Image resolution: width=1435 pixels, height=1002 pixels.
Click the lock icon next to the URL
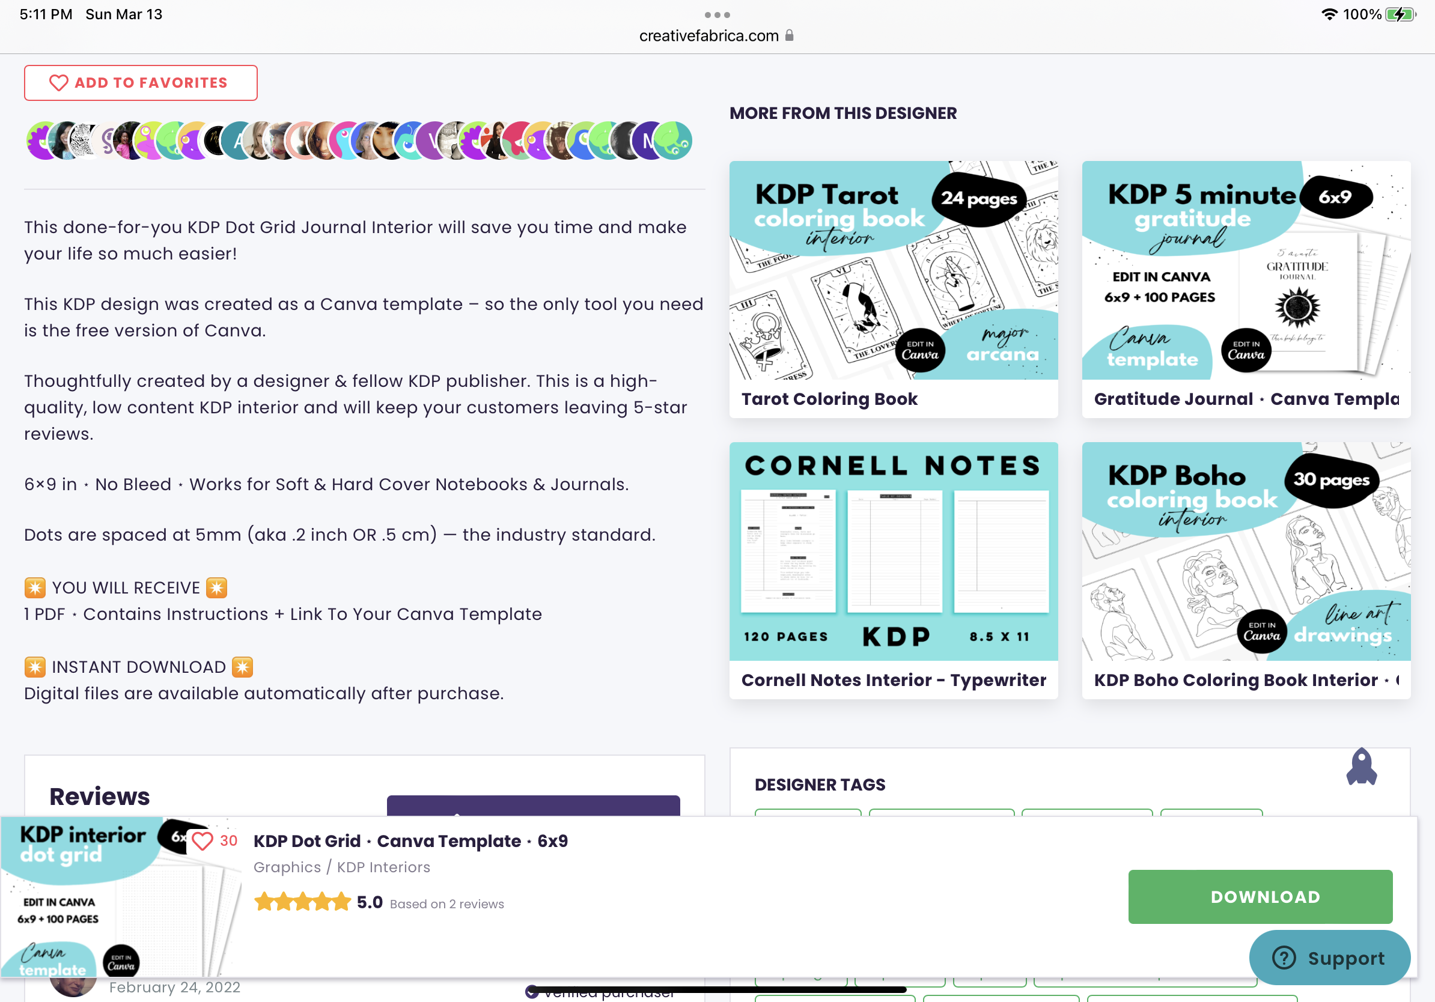[790, 35]
